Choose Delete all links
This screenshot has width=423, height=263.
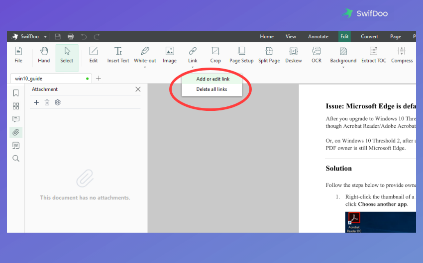click(212, 89)
